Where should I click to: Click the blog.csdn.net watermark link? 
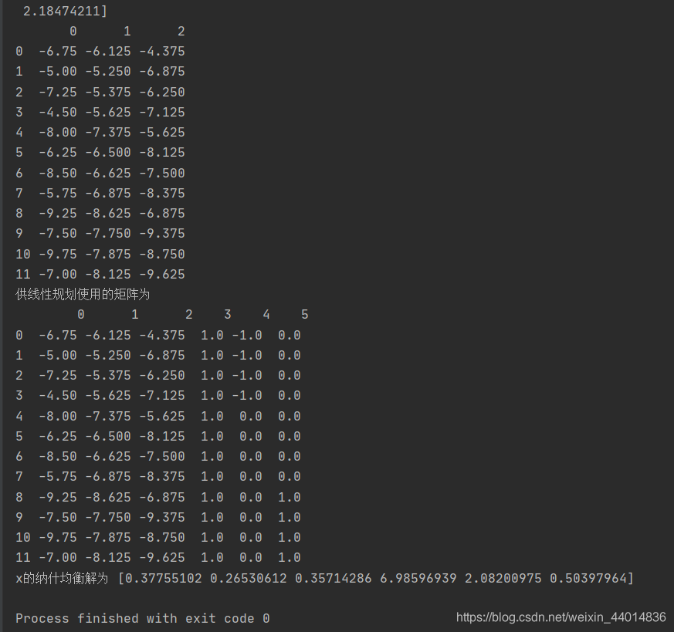pos(561,617)
